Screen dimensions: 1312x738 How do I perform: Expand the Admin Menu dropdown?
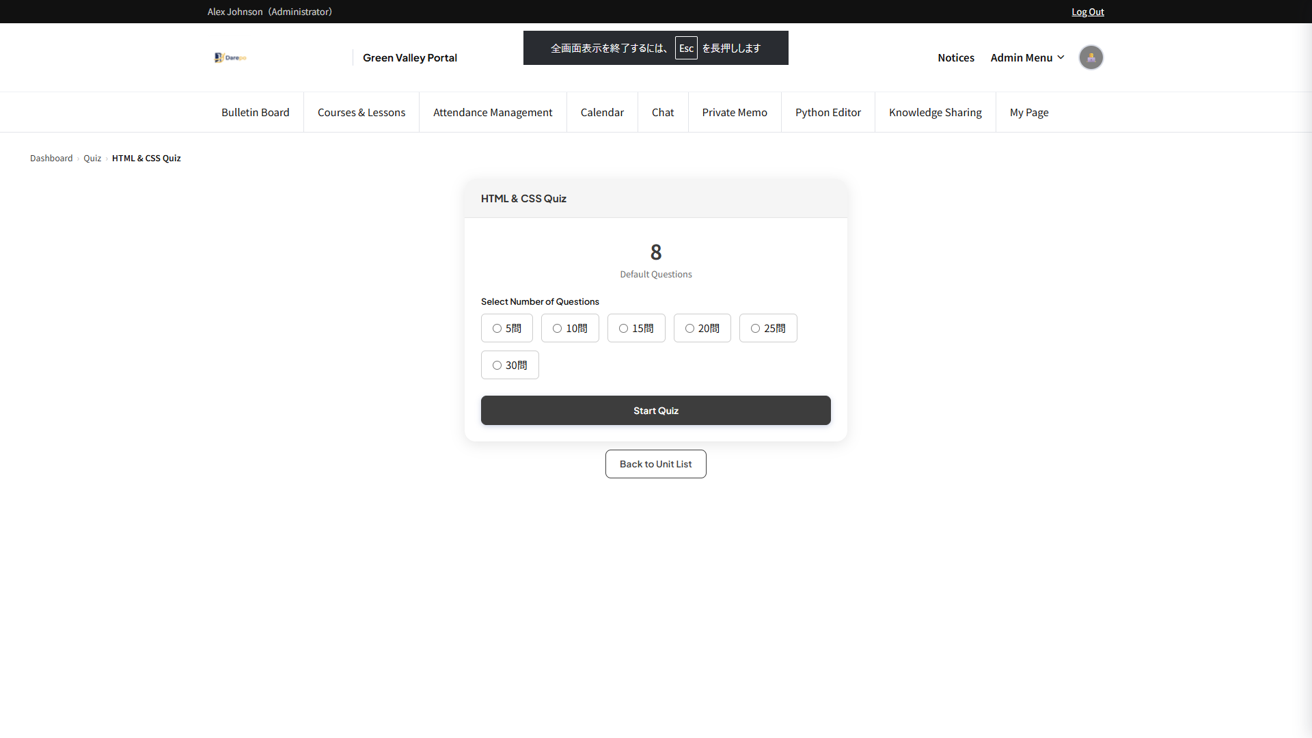coord(1027,57)
